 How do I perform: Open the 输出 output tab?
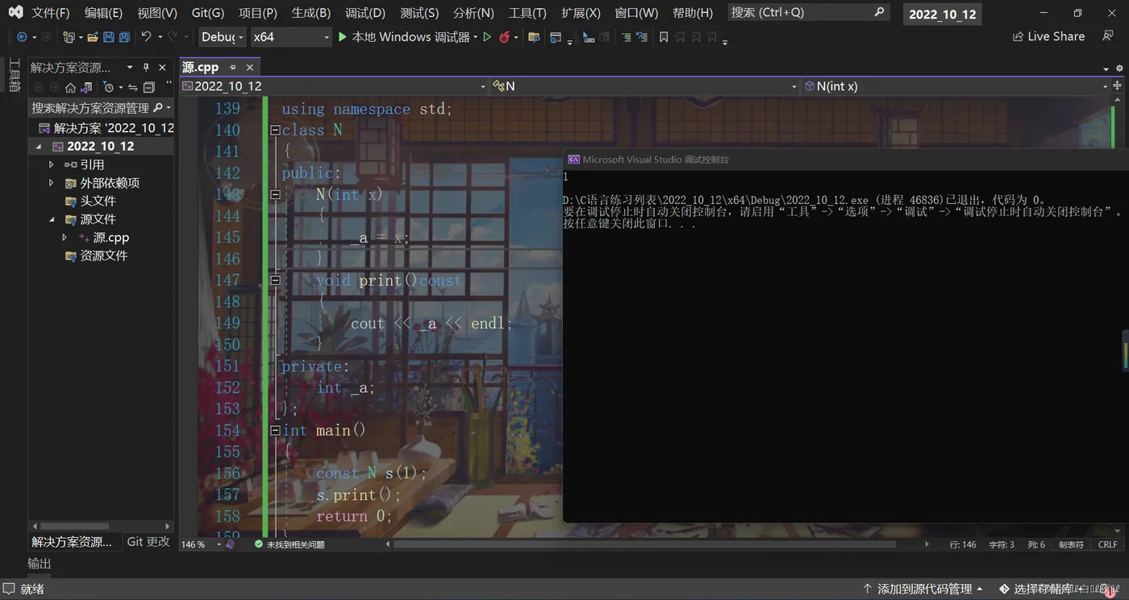coord(39,564)
